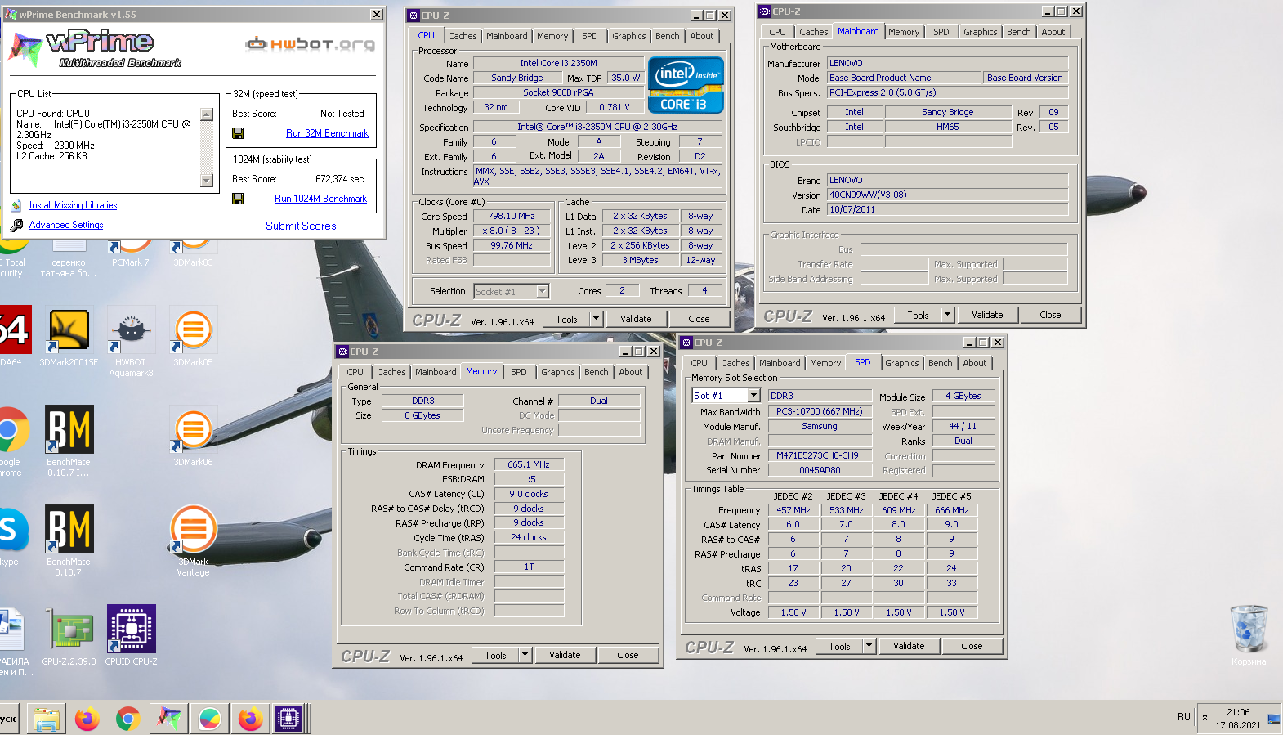This screenshot has width=1283, height=735.
Task: Open Tools dropdown arrow in Mainboard window
Action: click(947, 315)
